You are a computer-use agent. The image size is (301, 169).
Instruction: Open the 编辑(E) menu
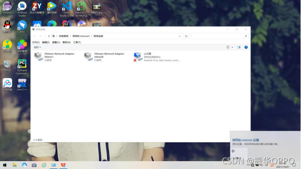click(46, 42)
